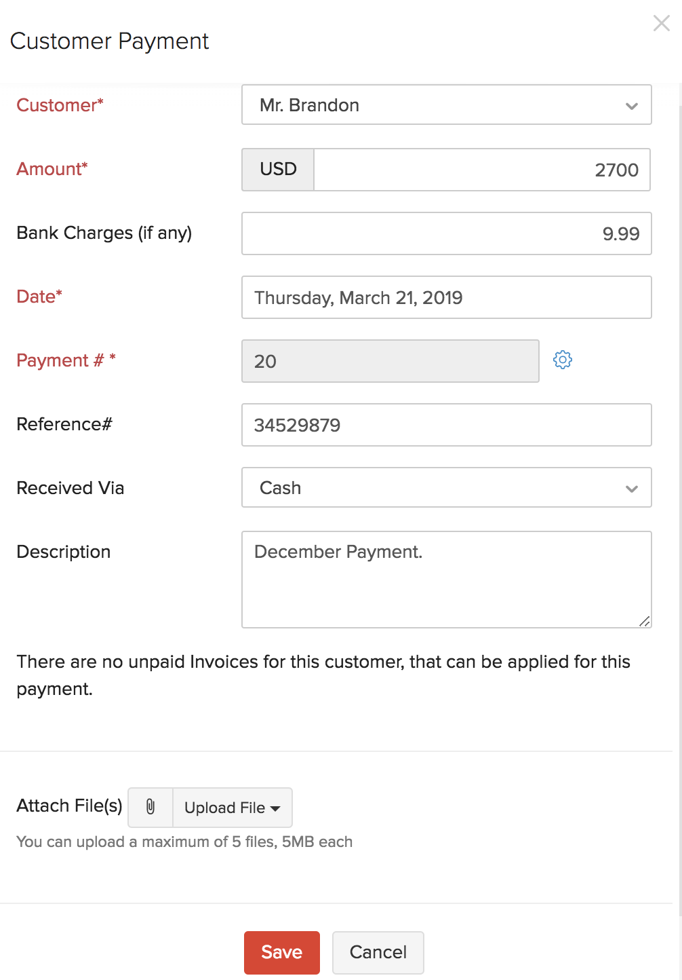Click into the Description text area

pyautogui.click(x=445, y=580)
